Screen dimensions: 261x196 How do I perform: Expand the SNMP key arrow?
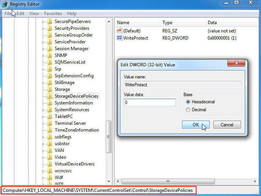43,56
